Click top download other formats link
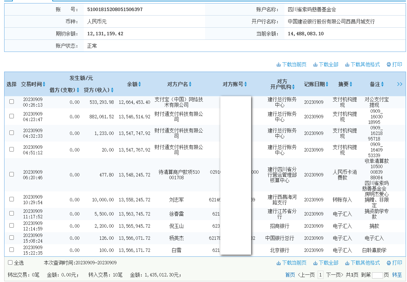Image resolution: width=407 pixels, height=282 pixels. click(x=362, y=65)
